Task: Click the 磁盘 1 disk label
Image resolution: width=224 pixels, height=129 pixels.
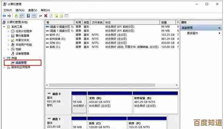Action: (56, 119)
